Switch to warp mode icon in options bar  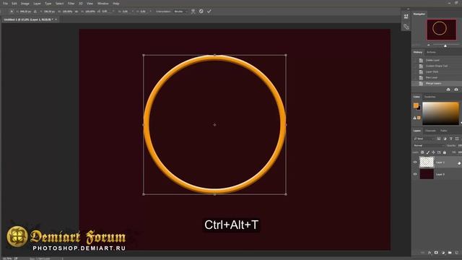coord(193,12)
